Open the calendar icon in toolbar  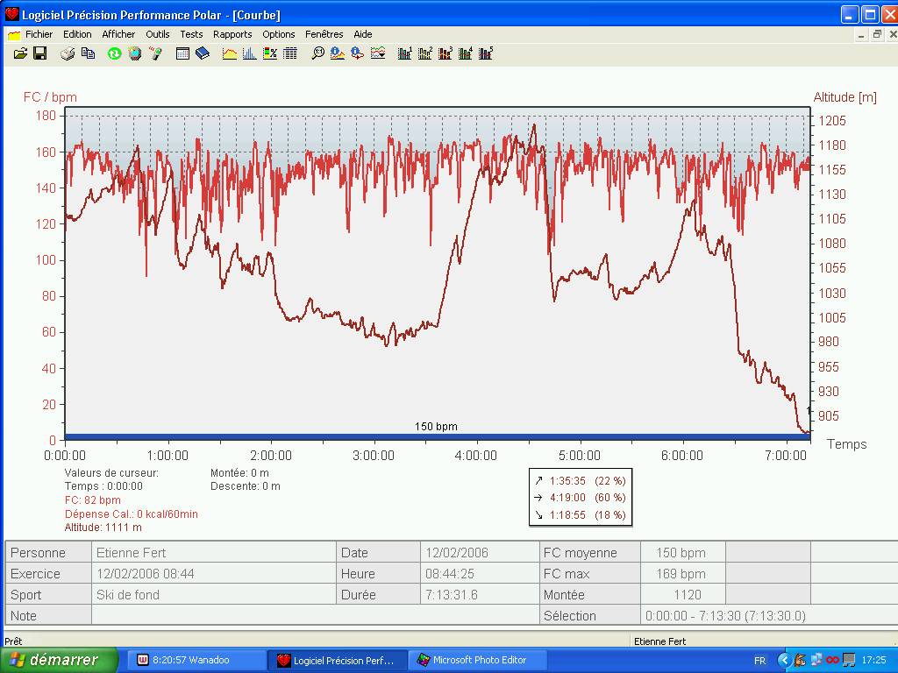[x=182, y=53]
